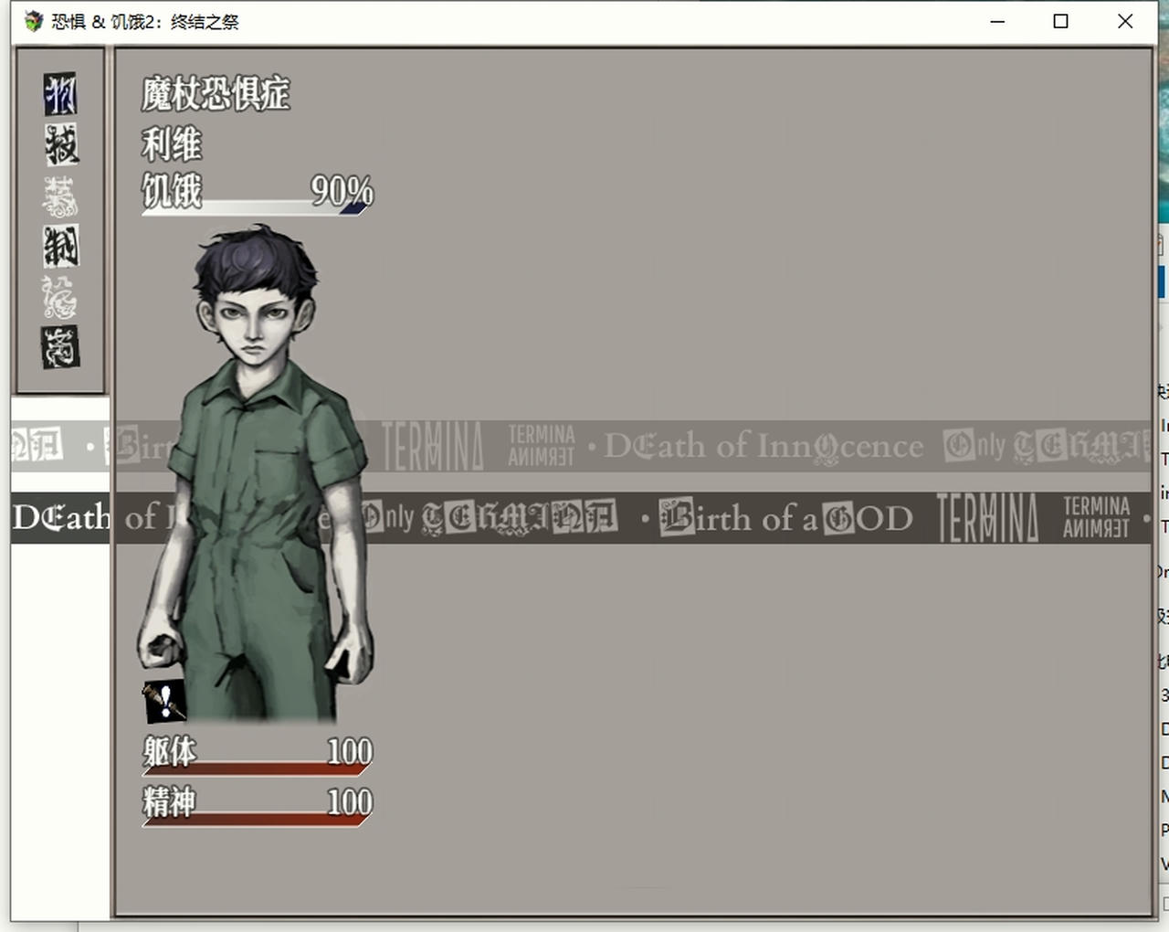Image resolution: width=1169 pixels, height=932 pixels.
Task: Close the game window
Action: click(1125, 21)
